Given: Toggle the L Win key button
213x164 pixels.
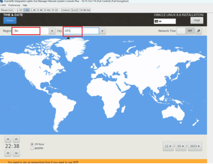Looking at the screenshot, I should click(27, 10).
